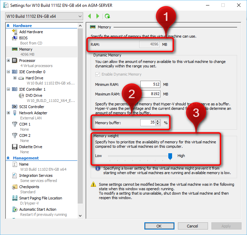Screen dimensions: 247x235
Task: Open the virtual machine selector dropdown
Action: [44, 16]
